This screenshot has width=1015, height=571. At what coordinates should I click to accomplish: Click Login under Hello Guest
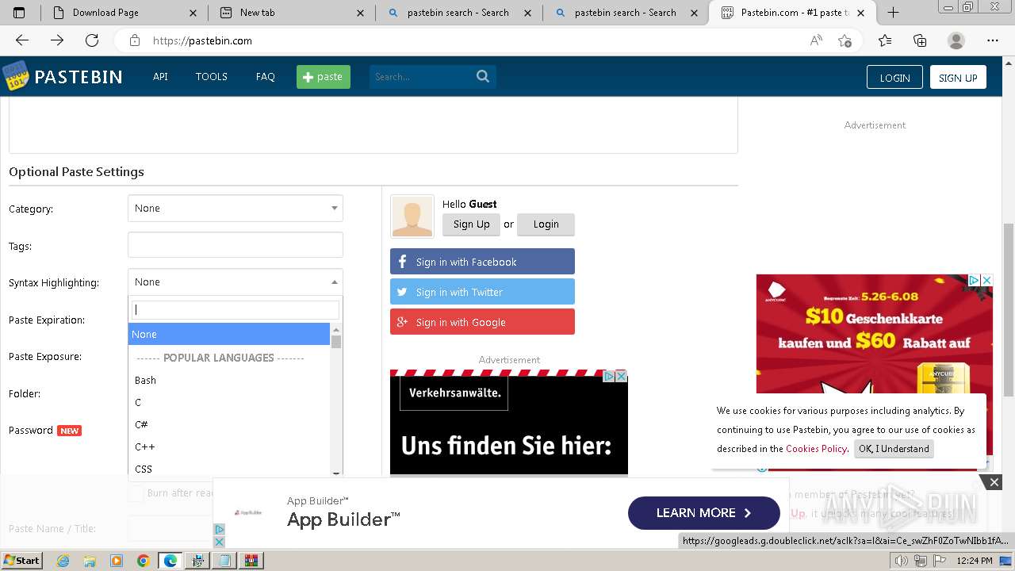(x=546, y=224)
